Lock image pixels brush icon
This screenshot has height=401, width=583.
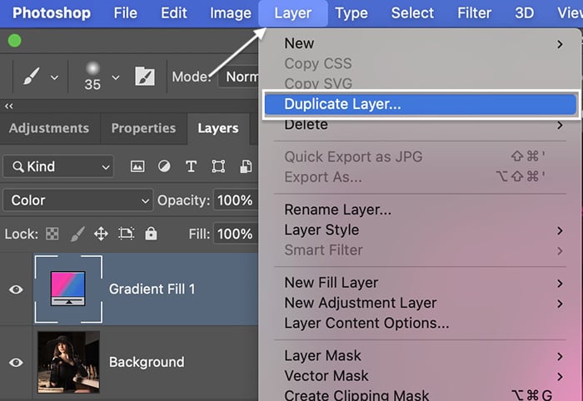point(77,234)
